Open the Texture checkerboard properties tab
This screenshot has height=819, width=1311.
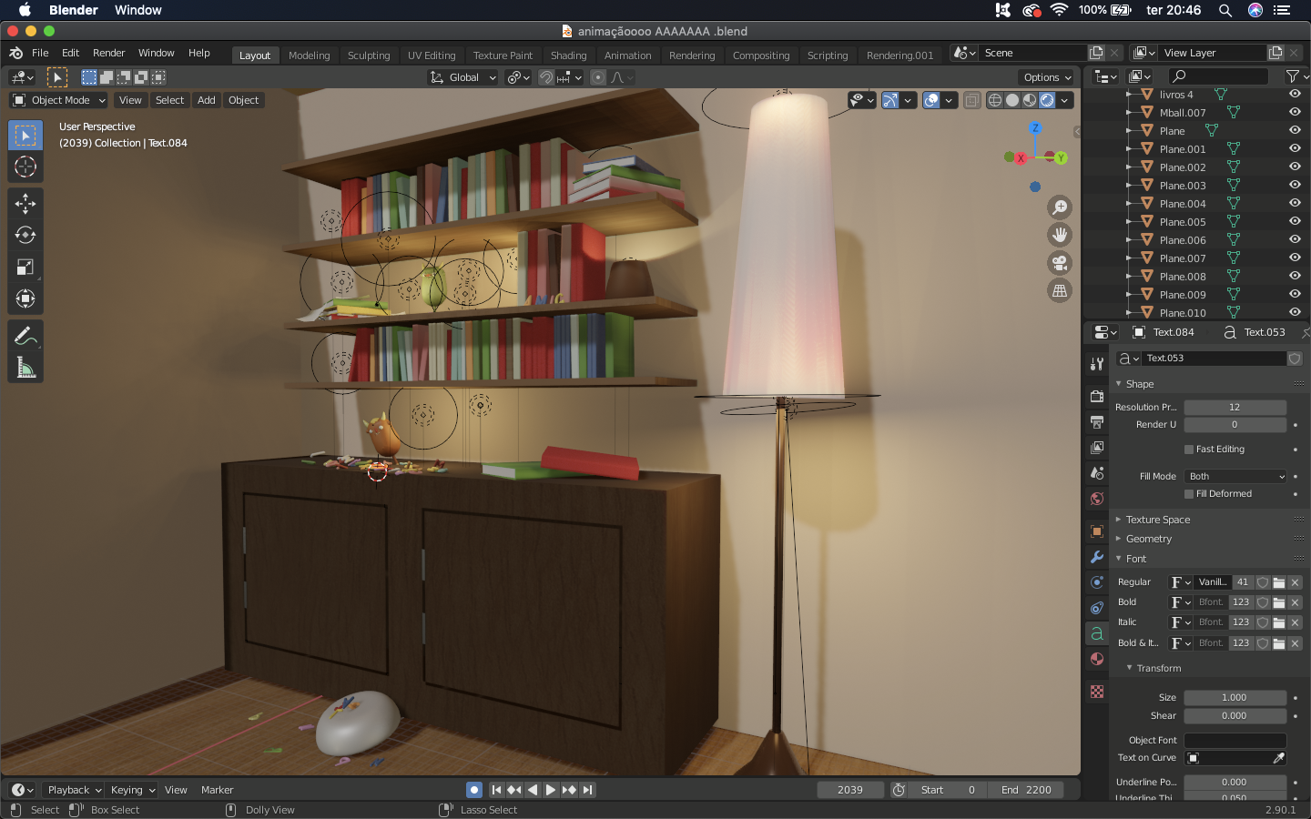tap(1097, 692)
